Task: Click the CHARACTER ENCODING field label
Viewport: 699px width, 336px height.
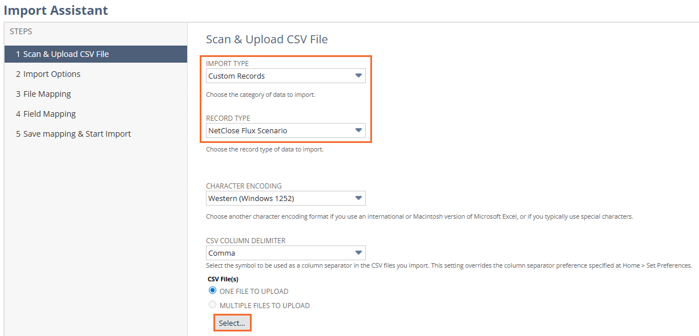Action: click(x=244, y=186)
